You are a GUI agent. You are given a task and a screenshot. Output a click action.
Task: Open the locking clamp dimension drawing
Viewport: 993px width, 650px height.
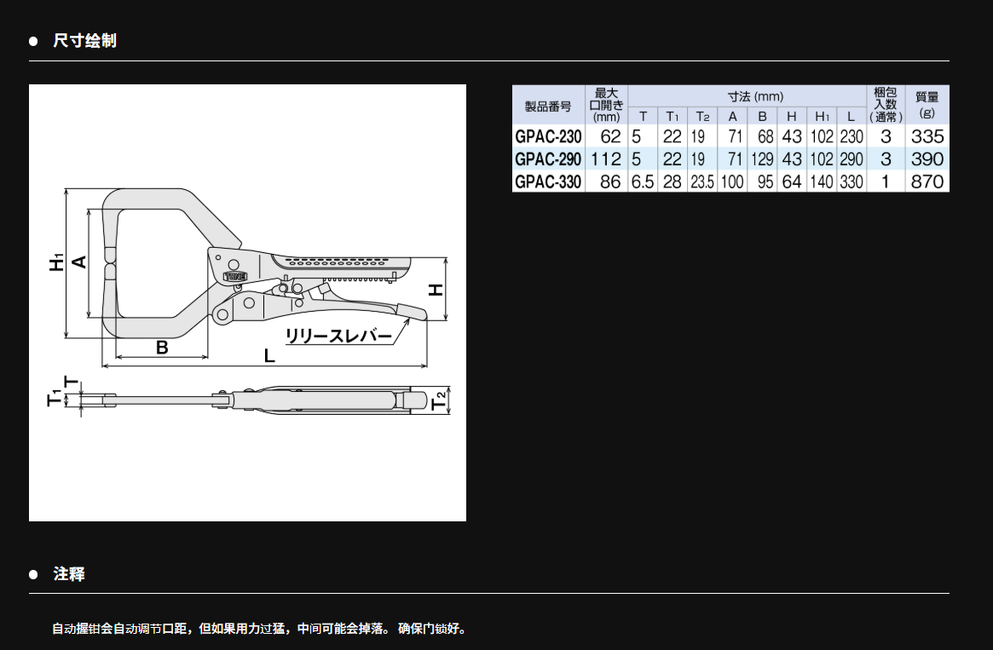coord(247,302)
